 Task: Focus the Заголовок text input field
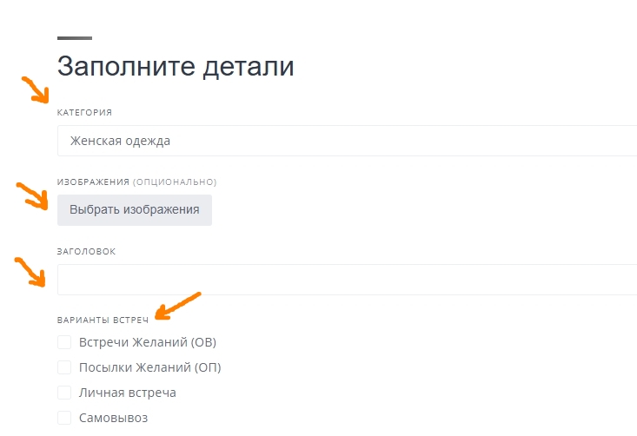point(346,280)
